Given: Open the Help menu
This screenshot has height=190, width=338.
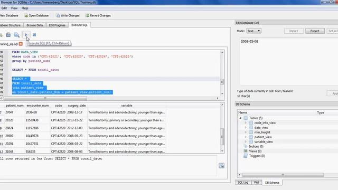Looking at the screenshot, I should [25, 8].
